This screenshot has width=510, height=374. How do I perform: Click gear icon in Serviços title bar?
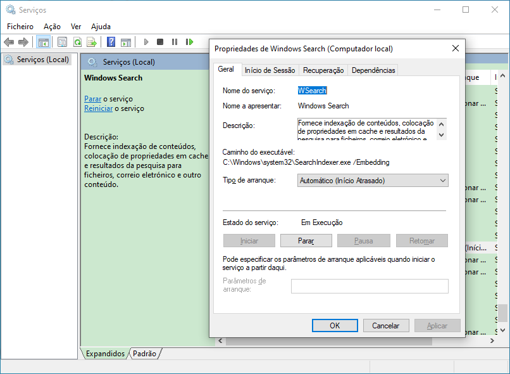coord(11,10)
